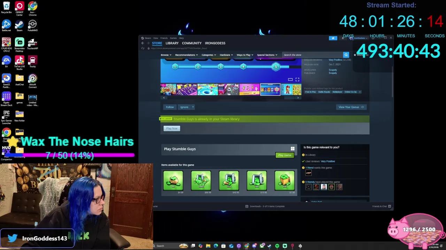Toggle fullscreen on the media viewer
This screenshot has height=250, width=446.
[297, 80]
